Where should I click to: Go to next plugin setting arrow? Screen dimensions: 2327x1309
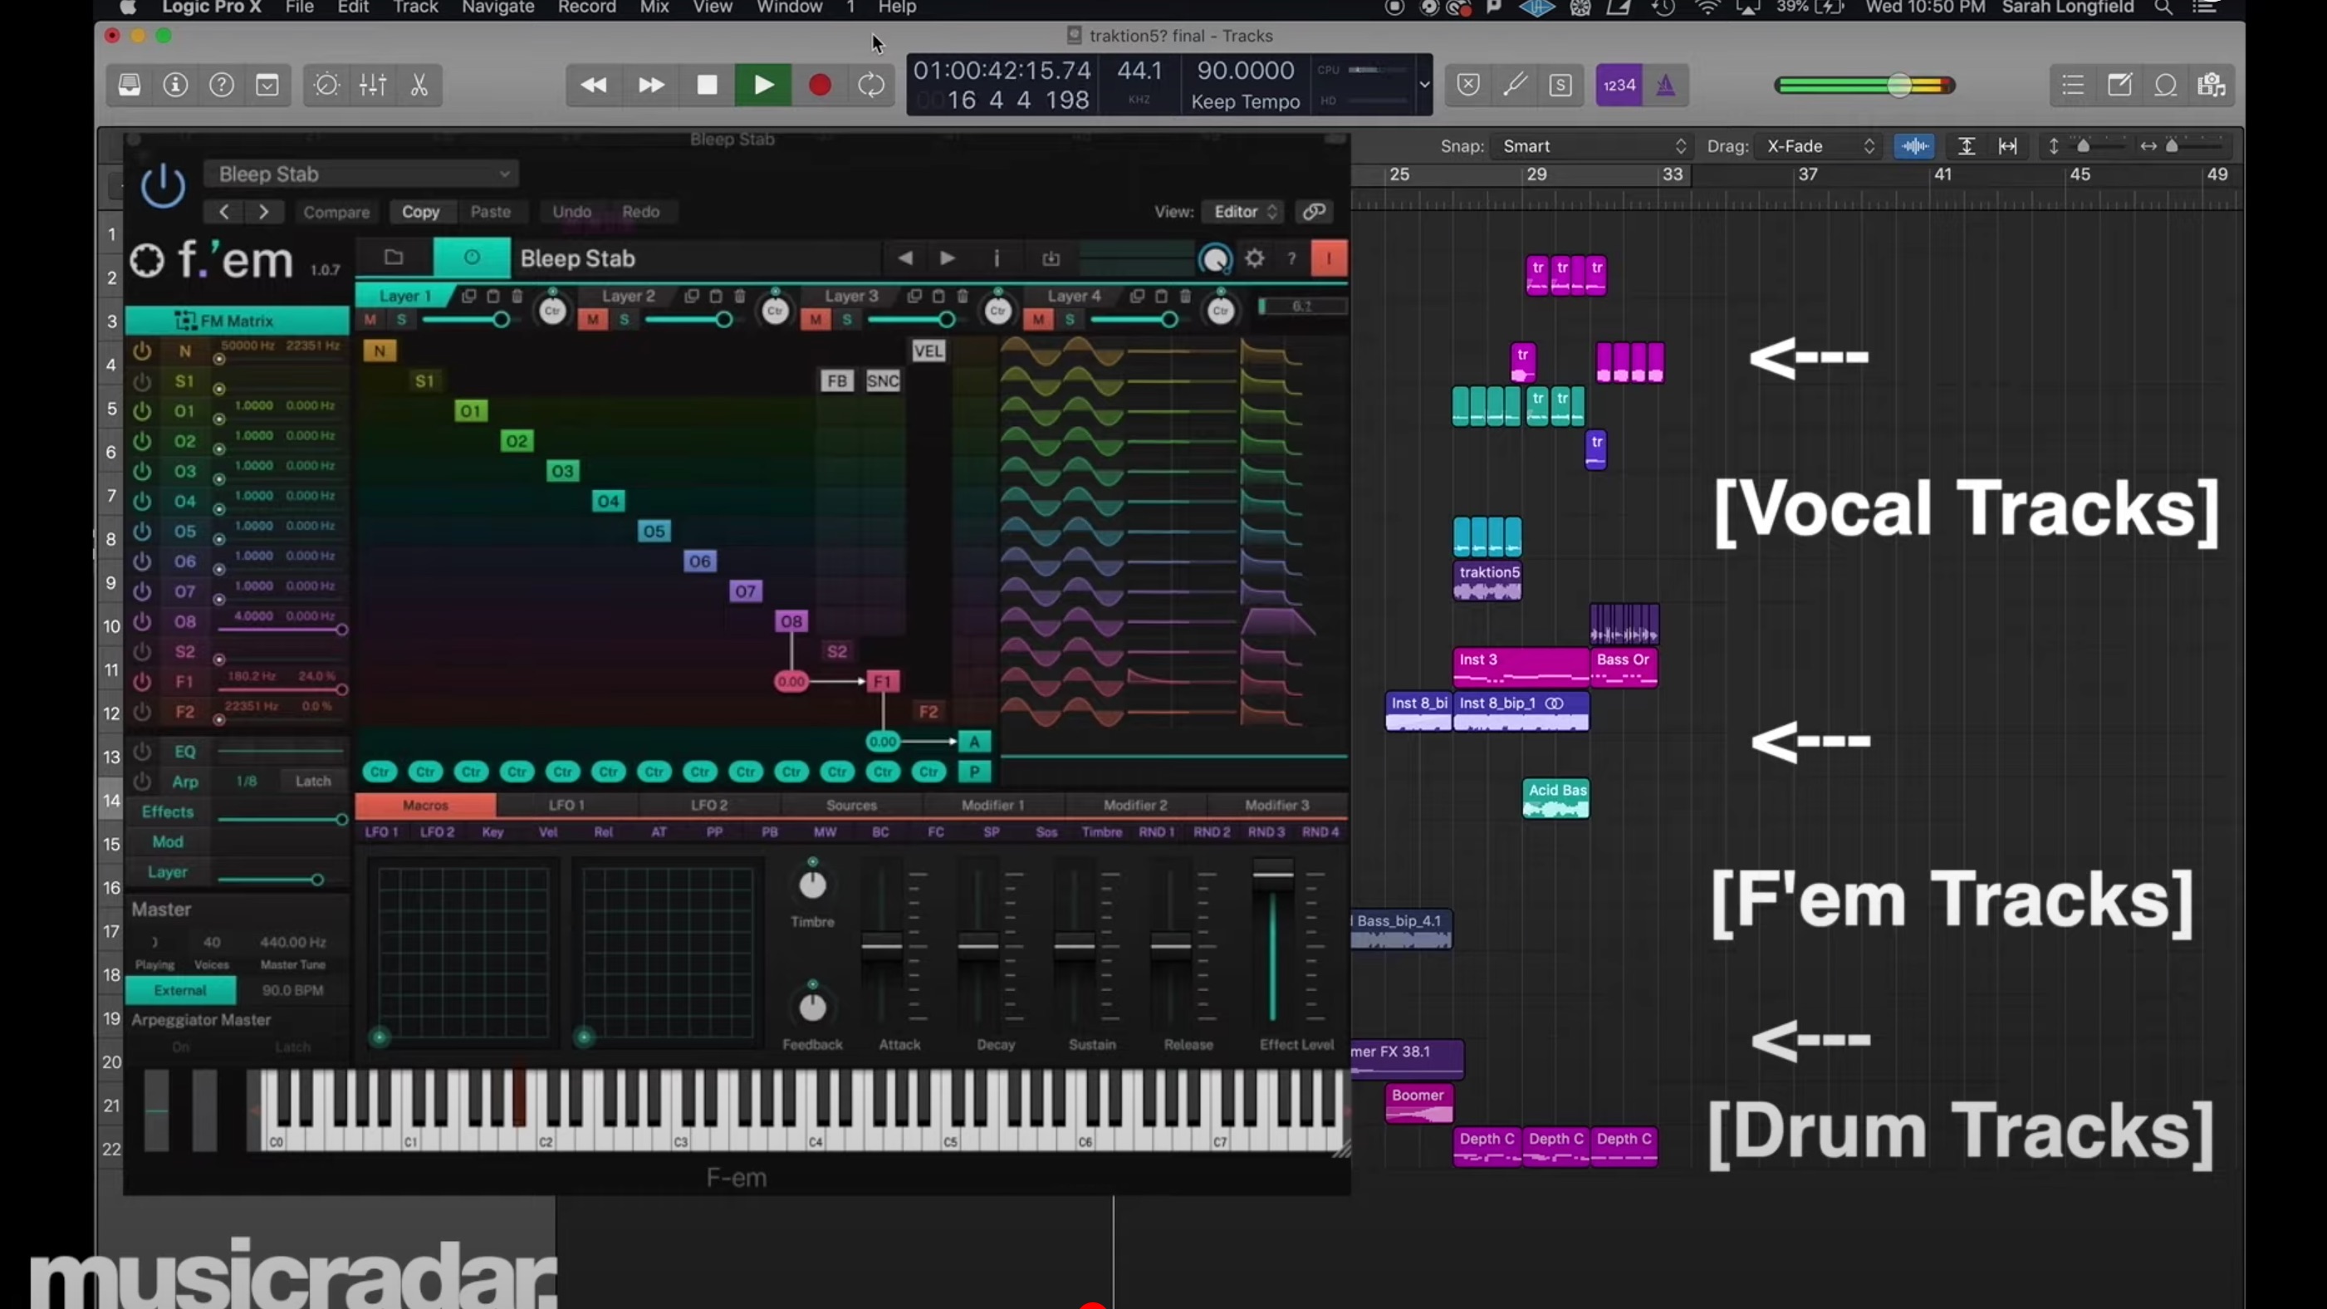click(264, 212)
